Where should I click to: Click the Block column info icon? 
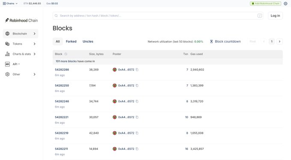[66, 54]
